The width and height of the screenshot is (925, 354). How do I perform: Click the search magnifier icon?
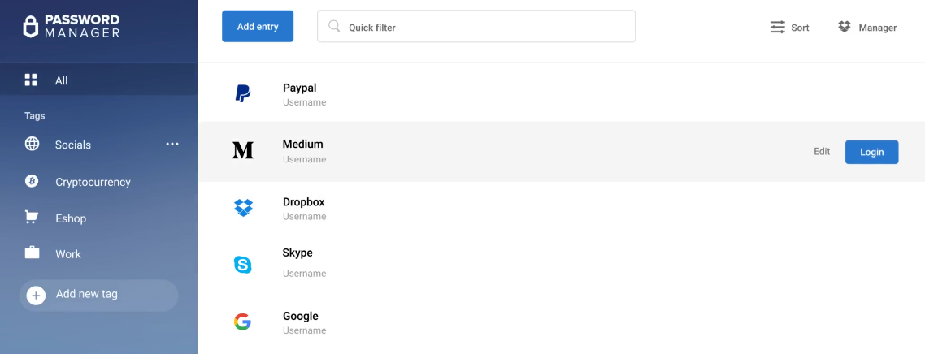point(334,27)
